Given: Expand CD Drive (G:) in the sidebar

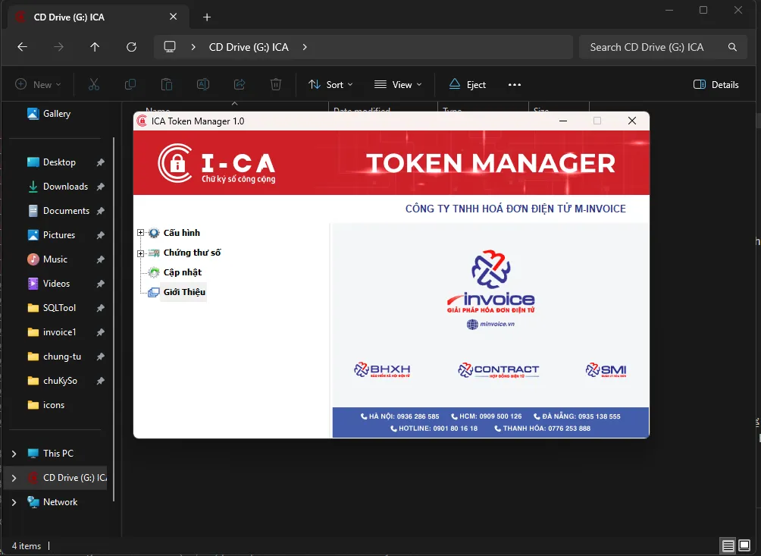Looking at the screenshot, I should (14, 478).
